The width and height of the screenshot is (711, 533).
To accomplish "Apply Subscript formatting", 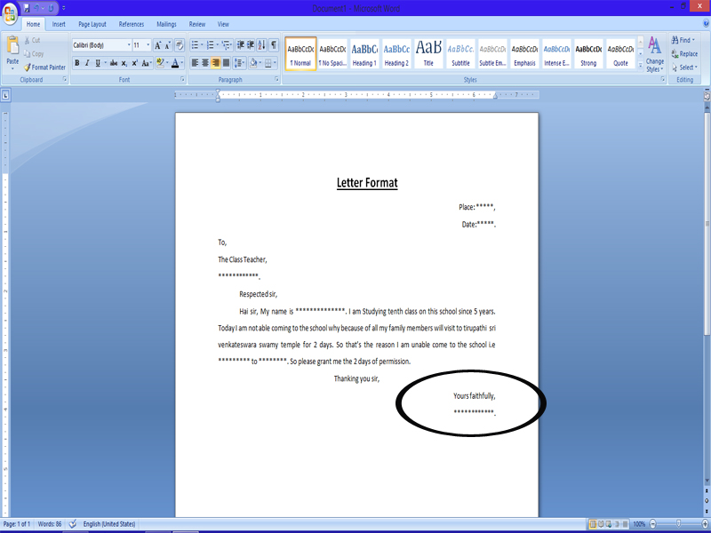I will pyautogui.click(x=123, y=62).
